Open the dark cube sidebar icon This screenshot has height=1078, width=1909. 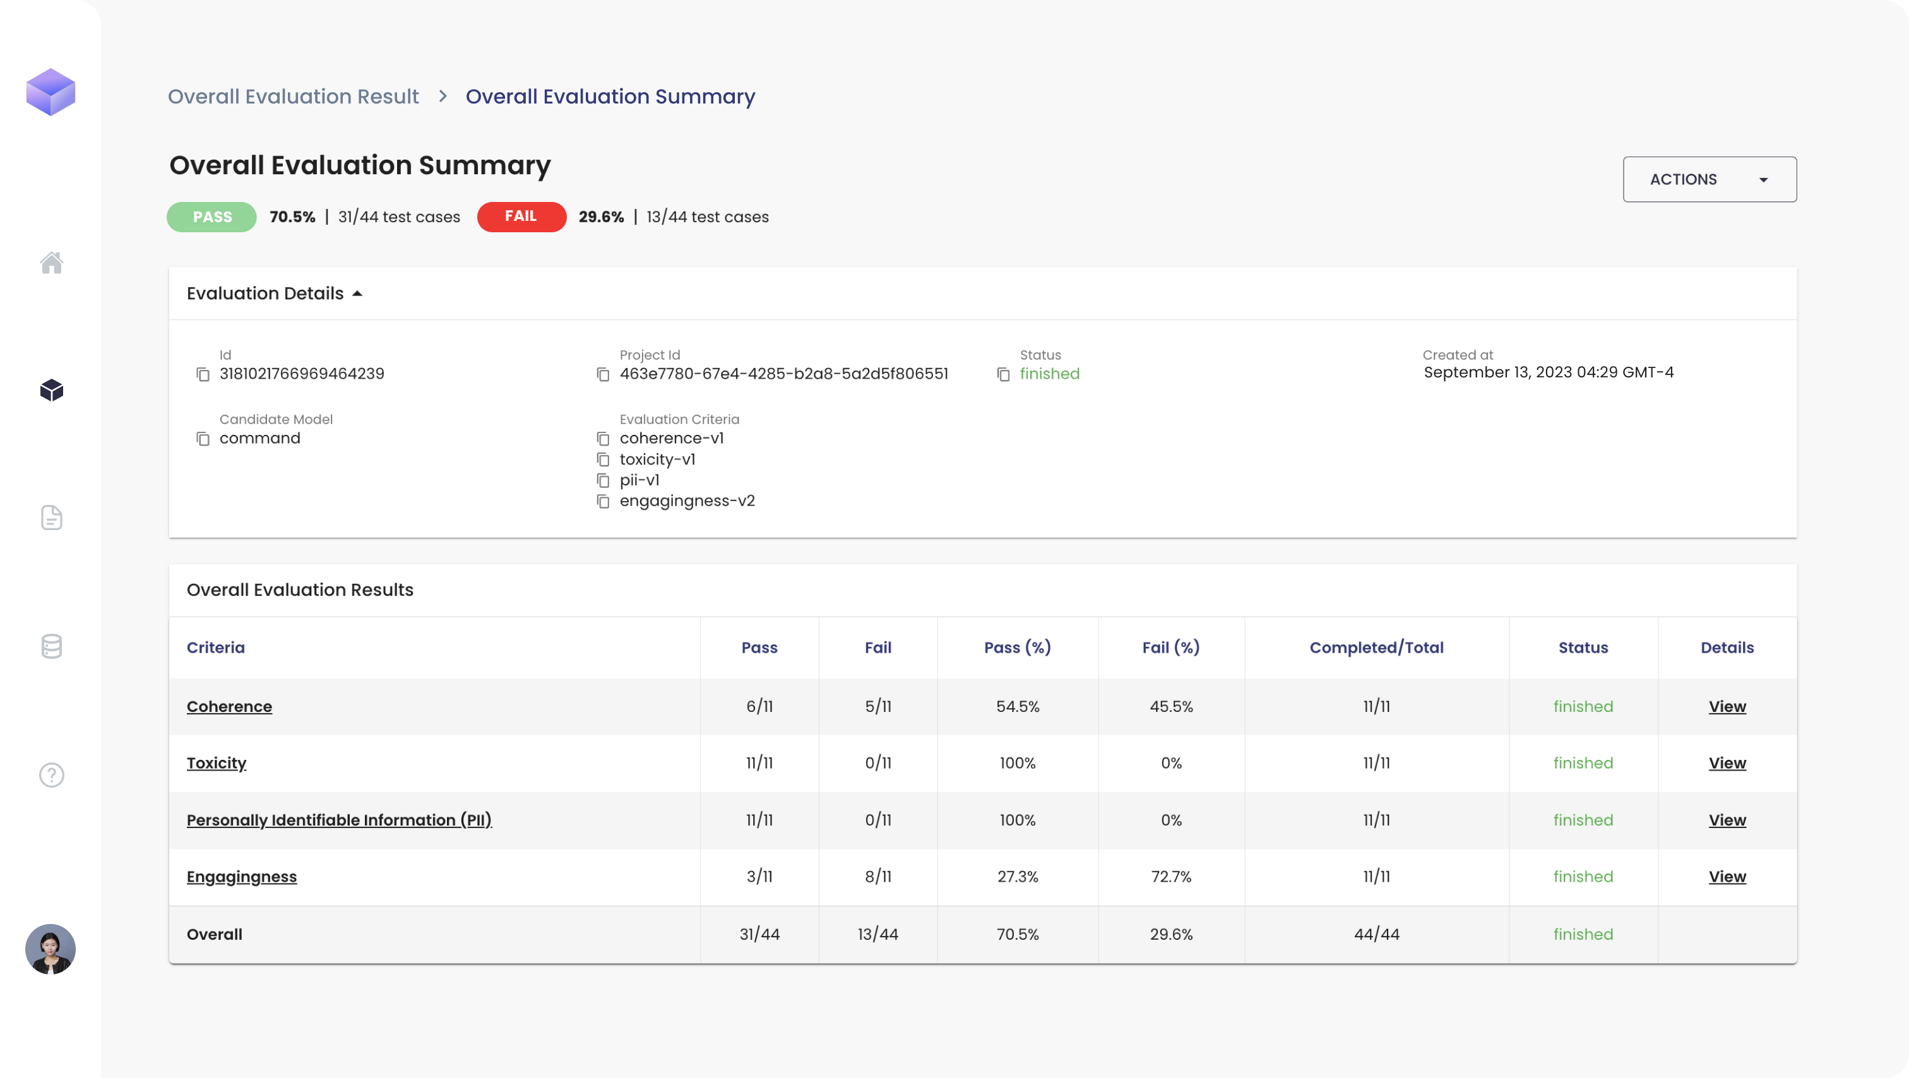tap(51, 389)
